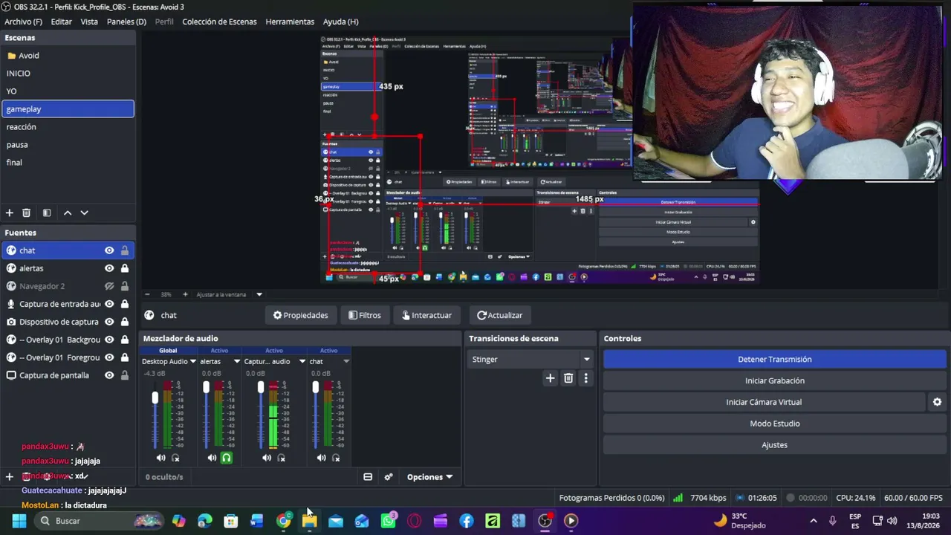Mute the Desktop Audio speaker icon
The image size is (951, 535).
(160, 458)
